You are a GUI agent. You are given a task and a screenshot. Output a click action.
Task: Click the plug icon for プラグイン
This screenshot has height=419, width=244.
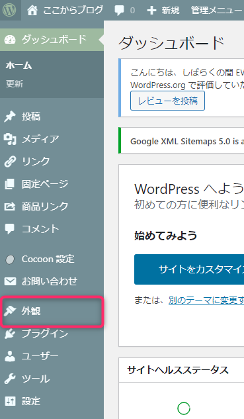(10, 334)
